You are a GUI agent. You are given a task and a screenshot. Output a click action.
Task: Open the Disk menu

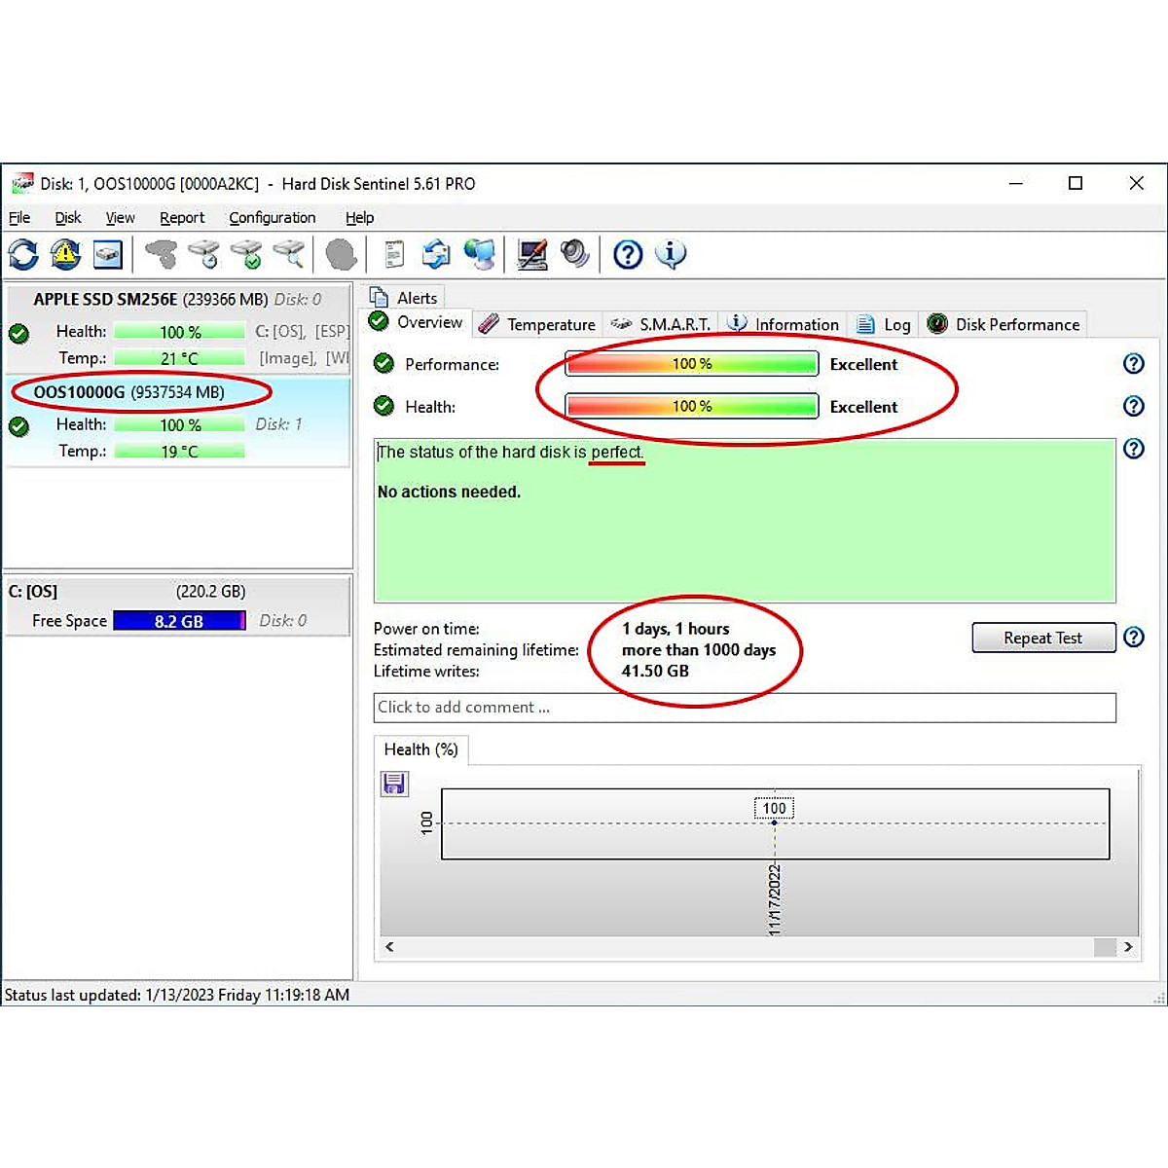coord(68,218)
